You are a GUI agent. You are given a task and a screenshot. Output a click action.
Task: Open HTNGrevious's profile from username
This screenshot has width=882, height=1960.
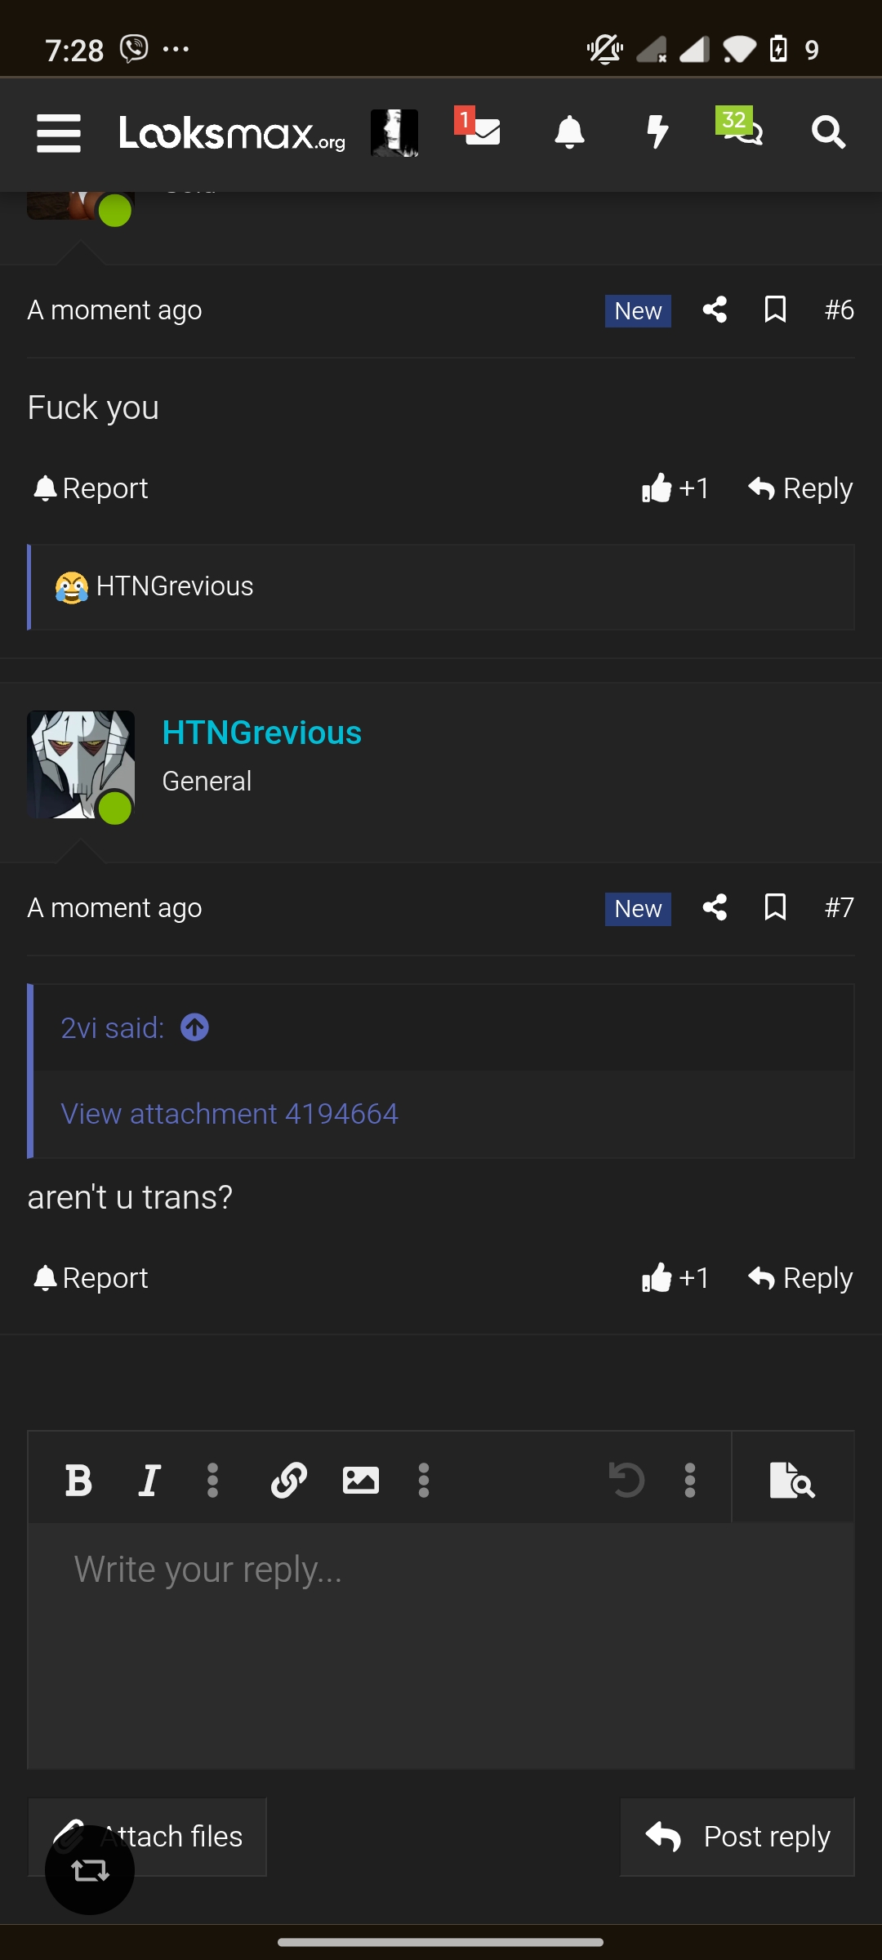[262, 733]
